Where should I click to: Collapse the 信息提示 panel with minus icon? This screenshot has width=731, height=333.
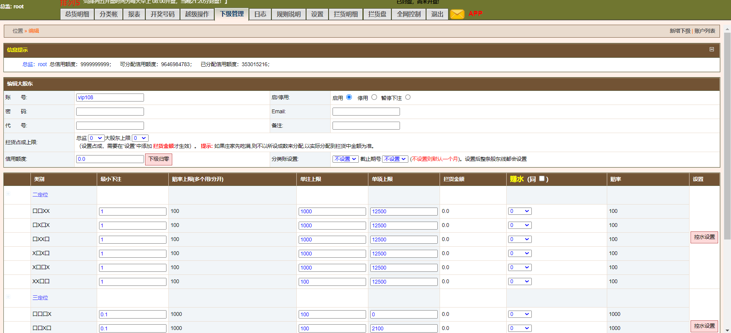(712, 49)
